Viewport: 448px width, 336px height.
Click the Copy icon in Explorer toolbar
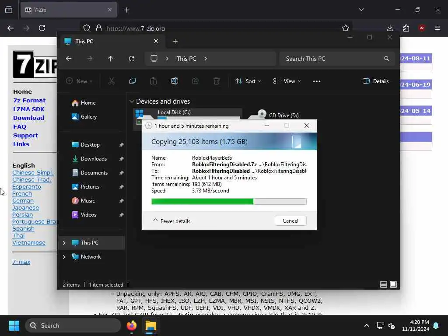pyautogui.click(x=132, y=81)
